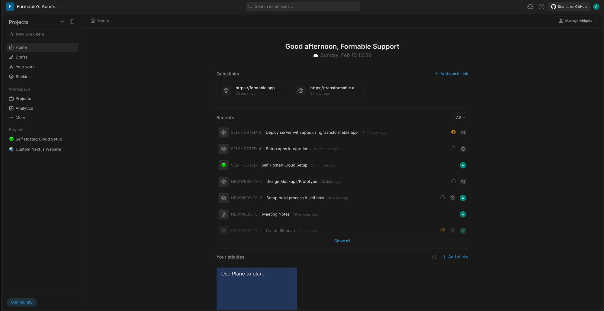Click the Show all link under Recents

[x=342, y=241]
